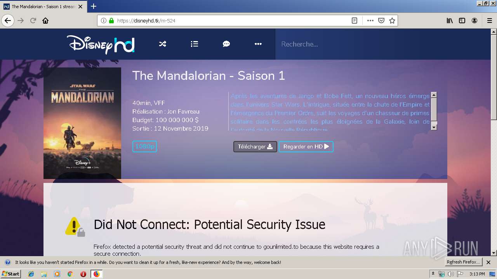Reload the current page
497x279 pixels.
33,21
